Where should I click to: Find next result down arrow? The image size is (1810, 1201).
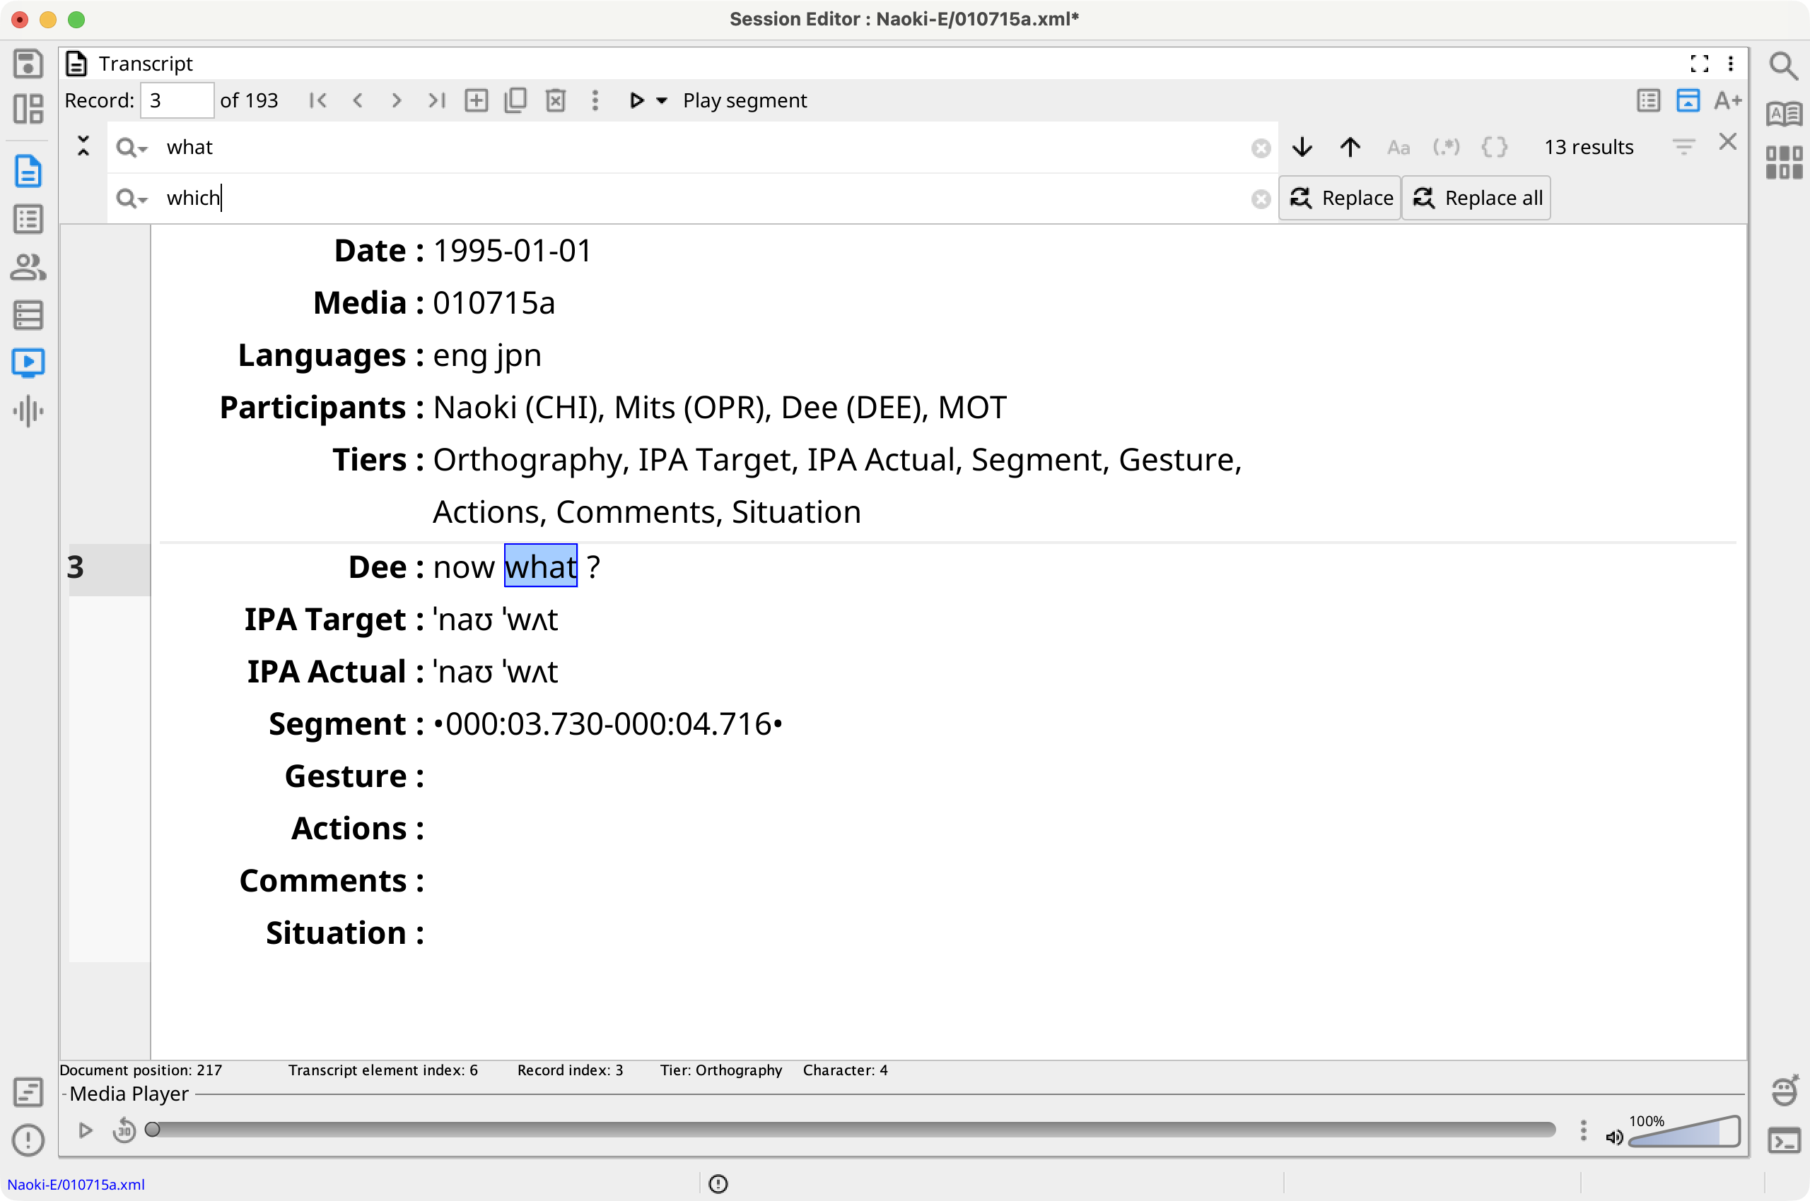1302,147
